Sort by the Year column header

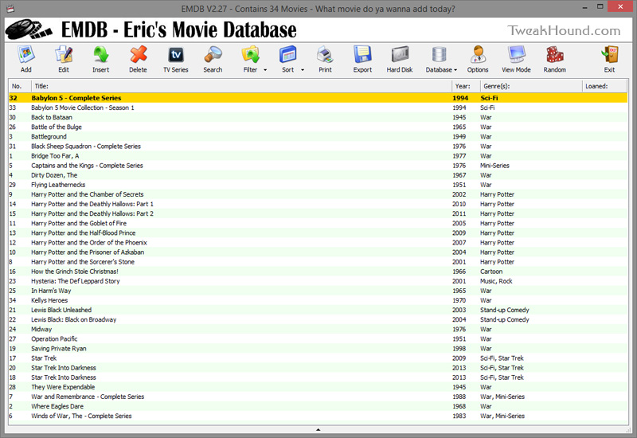click(x=466, y=86)
